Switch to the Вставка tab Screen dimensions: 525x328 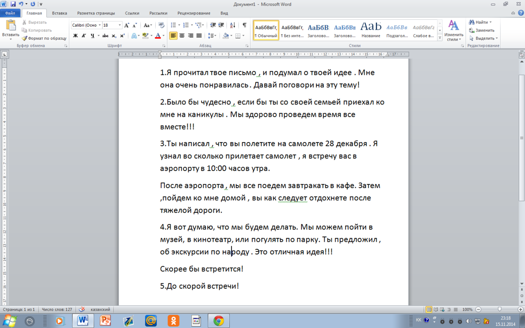59,14
